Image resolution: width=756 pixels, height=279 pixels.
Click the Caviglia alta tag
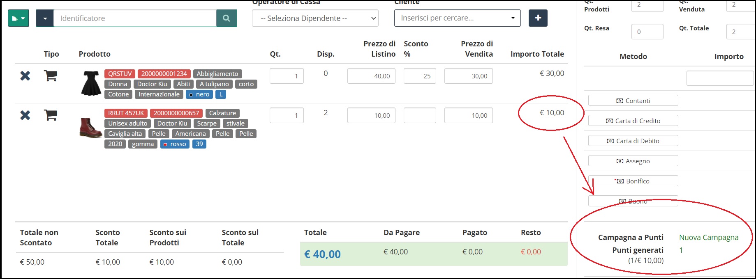click(x=125, y=134)
